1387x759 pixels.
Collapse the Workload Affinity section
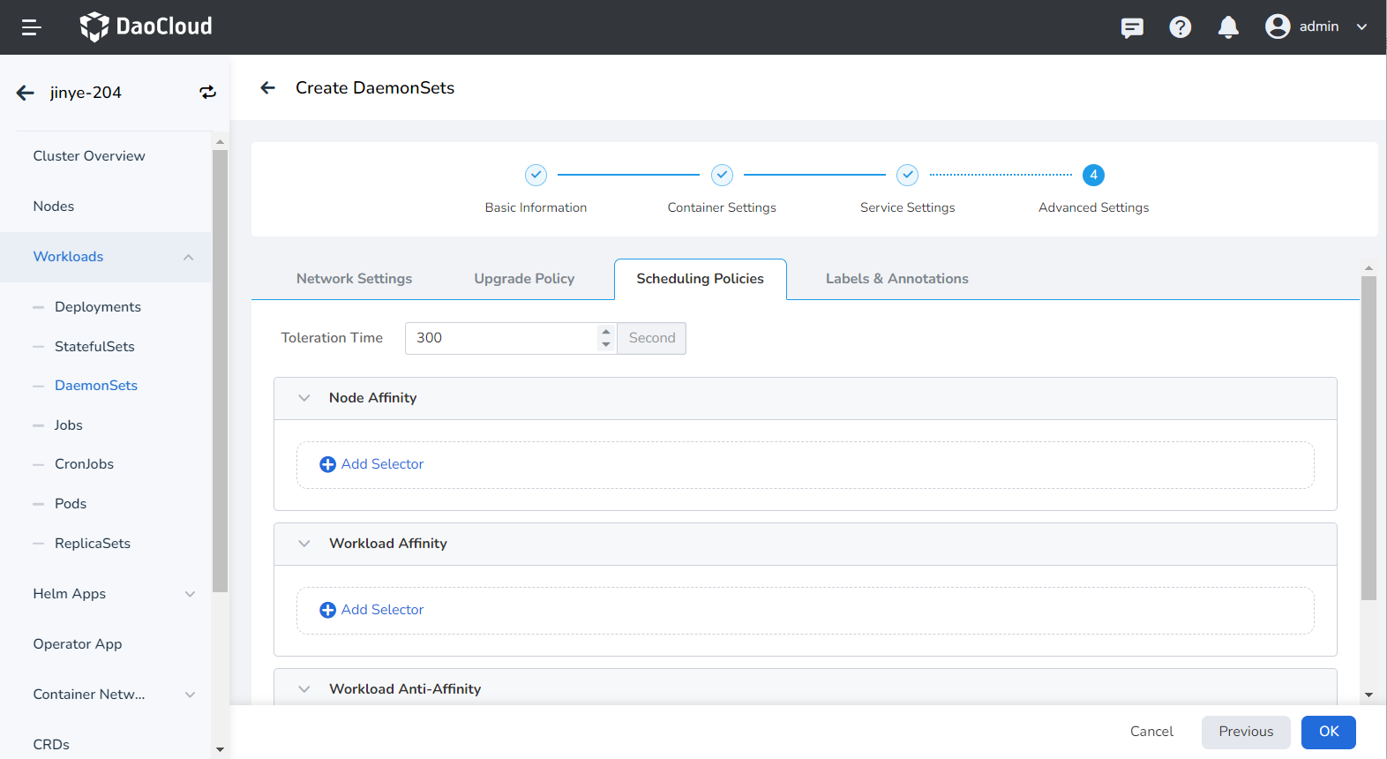[304, 544]
